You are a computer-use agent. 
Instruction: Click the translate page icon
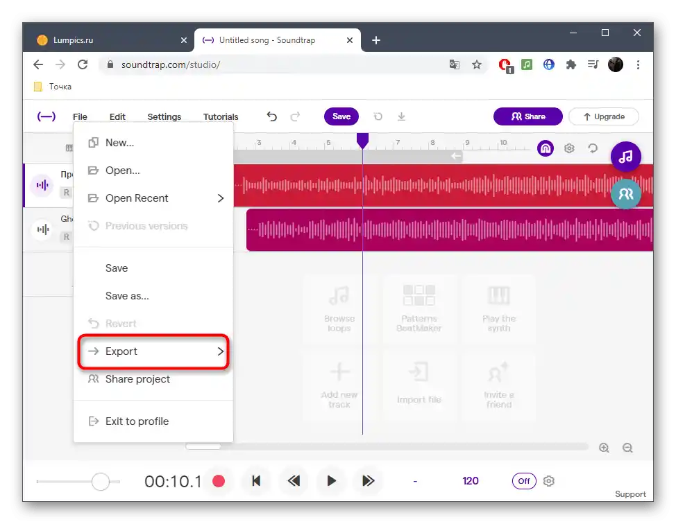coord(454,64)
